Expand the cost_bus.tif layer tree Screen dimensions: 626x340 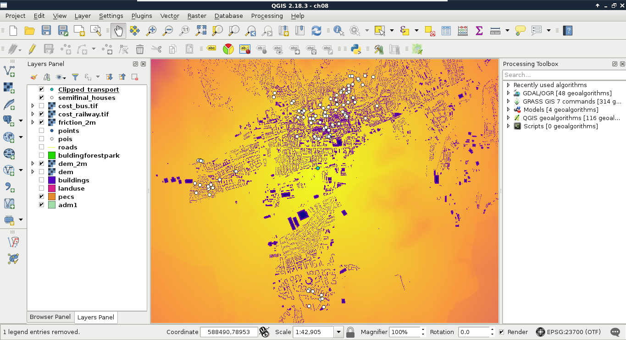tap(33, 106)
